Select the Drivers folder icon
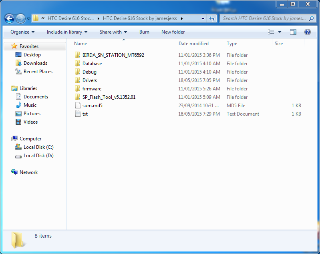 (x=78, y=80)
